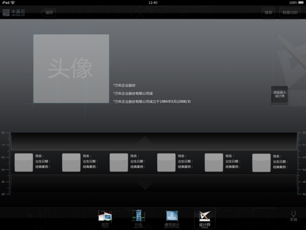Tap the 本地 local download icon

(294, 216)
